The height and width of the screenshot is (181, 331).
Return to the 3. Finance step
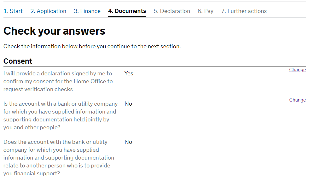87,11
